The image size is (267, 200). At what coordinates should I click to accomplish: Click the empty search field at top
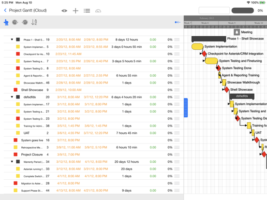[214, 11]
